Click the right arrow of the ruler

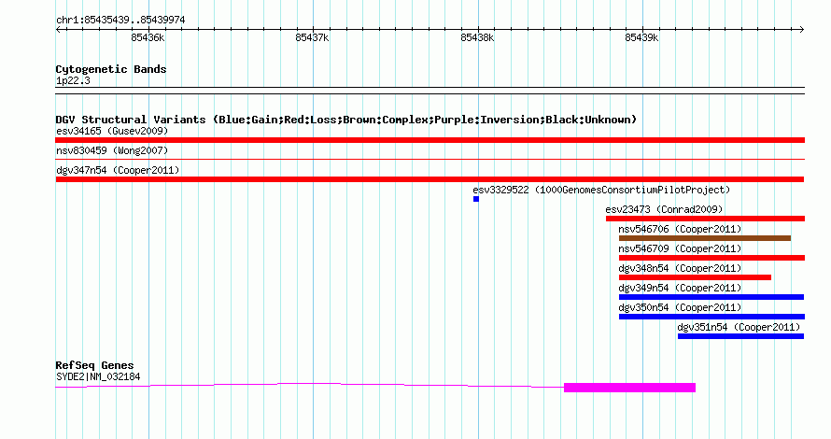point(802,30)
